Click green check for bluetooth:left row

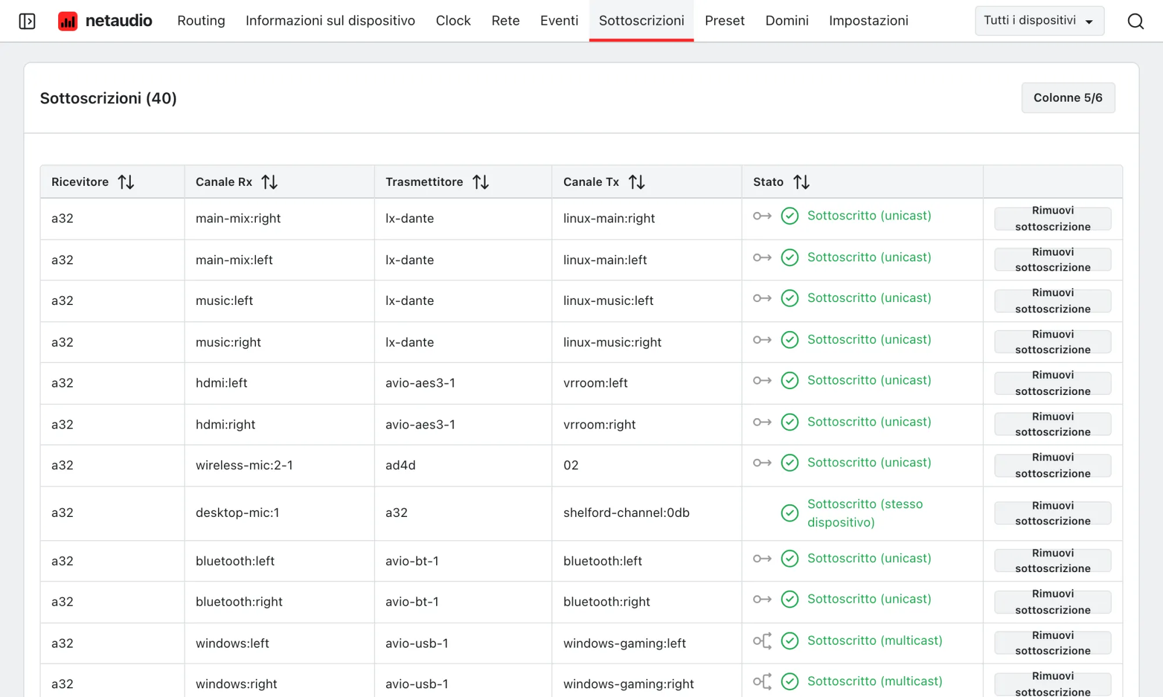tap(790, 558)
